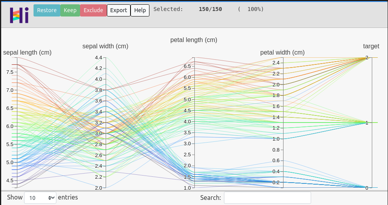Click tick 4.2 on sepal width axis

tap(99, 68)
